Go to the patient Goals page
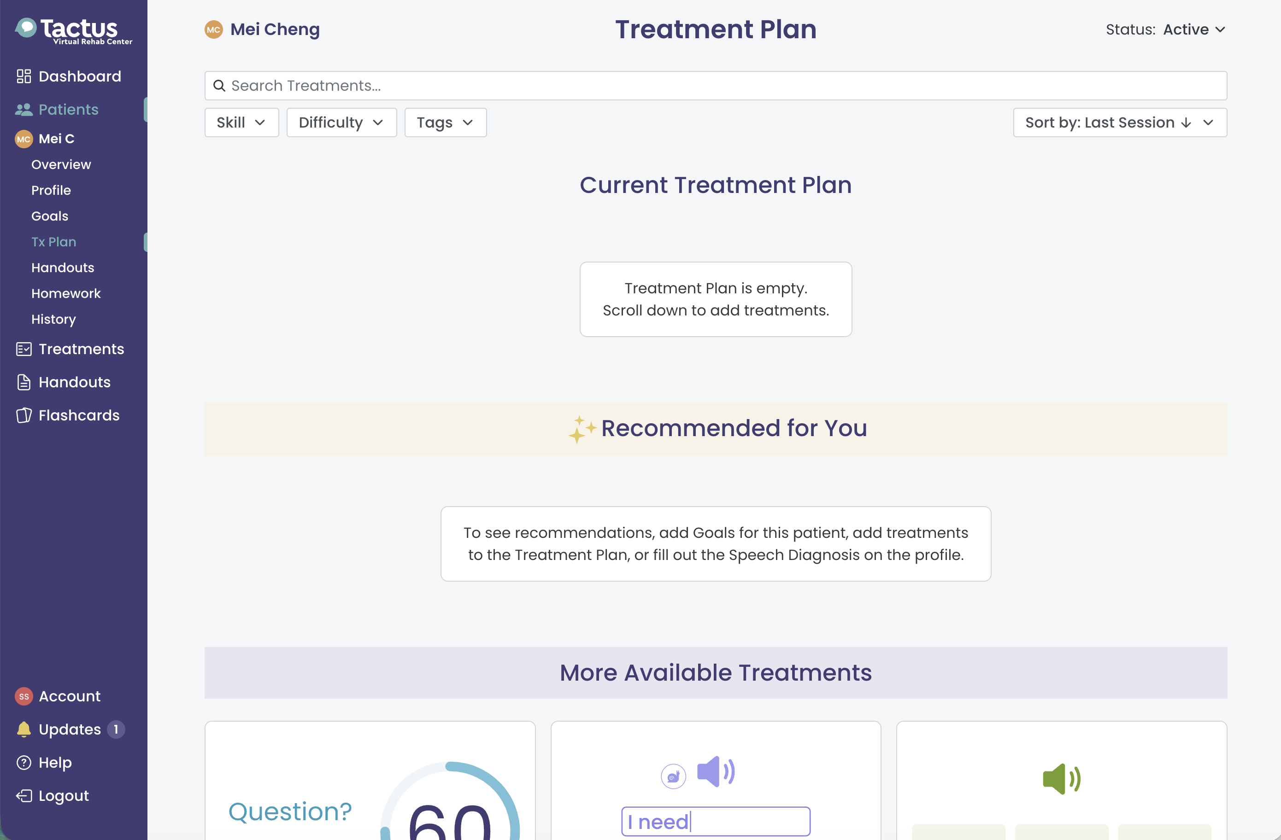The image size is (1281, 840). pos(49,216)
